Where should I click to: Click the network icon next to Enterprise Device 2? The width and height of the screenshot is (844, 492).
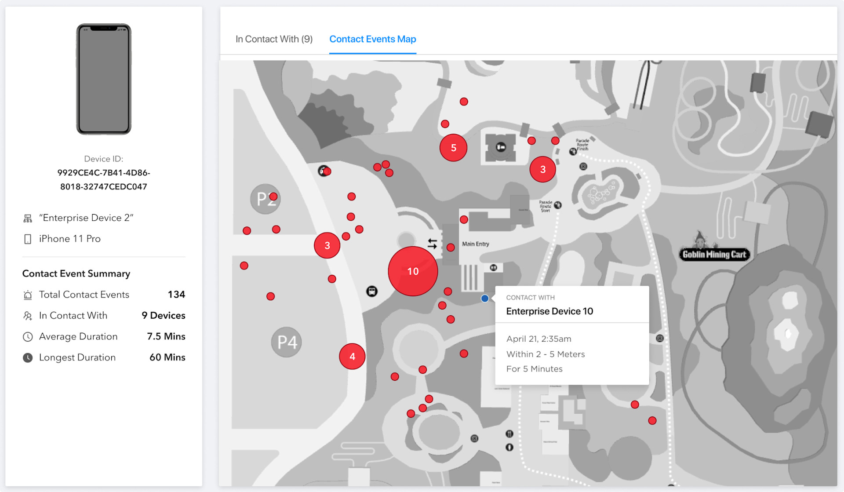click(28, 218)
